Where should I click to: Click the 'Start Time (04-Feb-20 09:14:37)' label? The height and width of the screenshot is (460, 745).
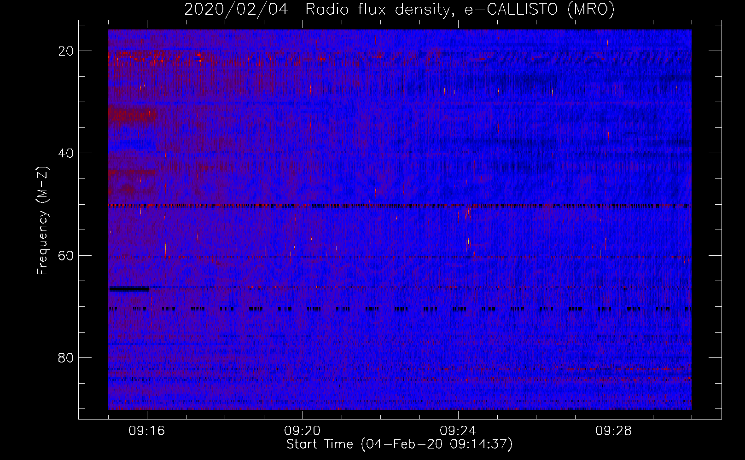pos(400,444)
